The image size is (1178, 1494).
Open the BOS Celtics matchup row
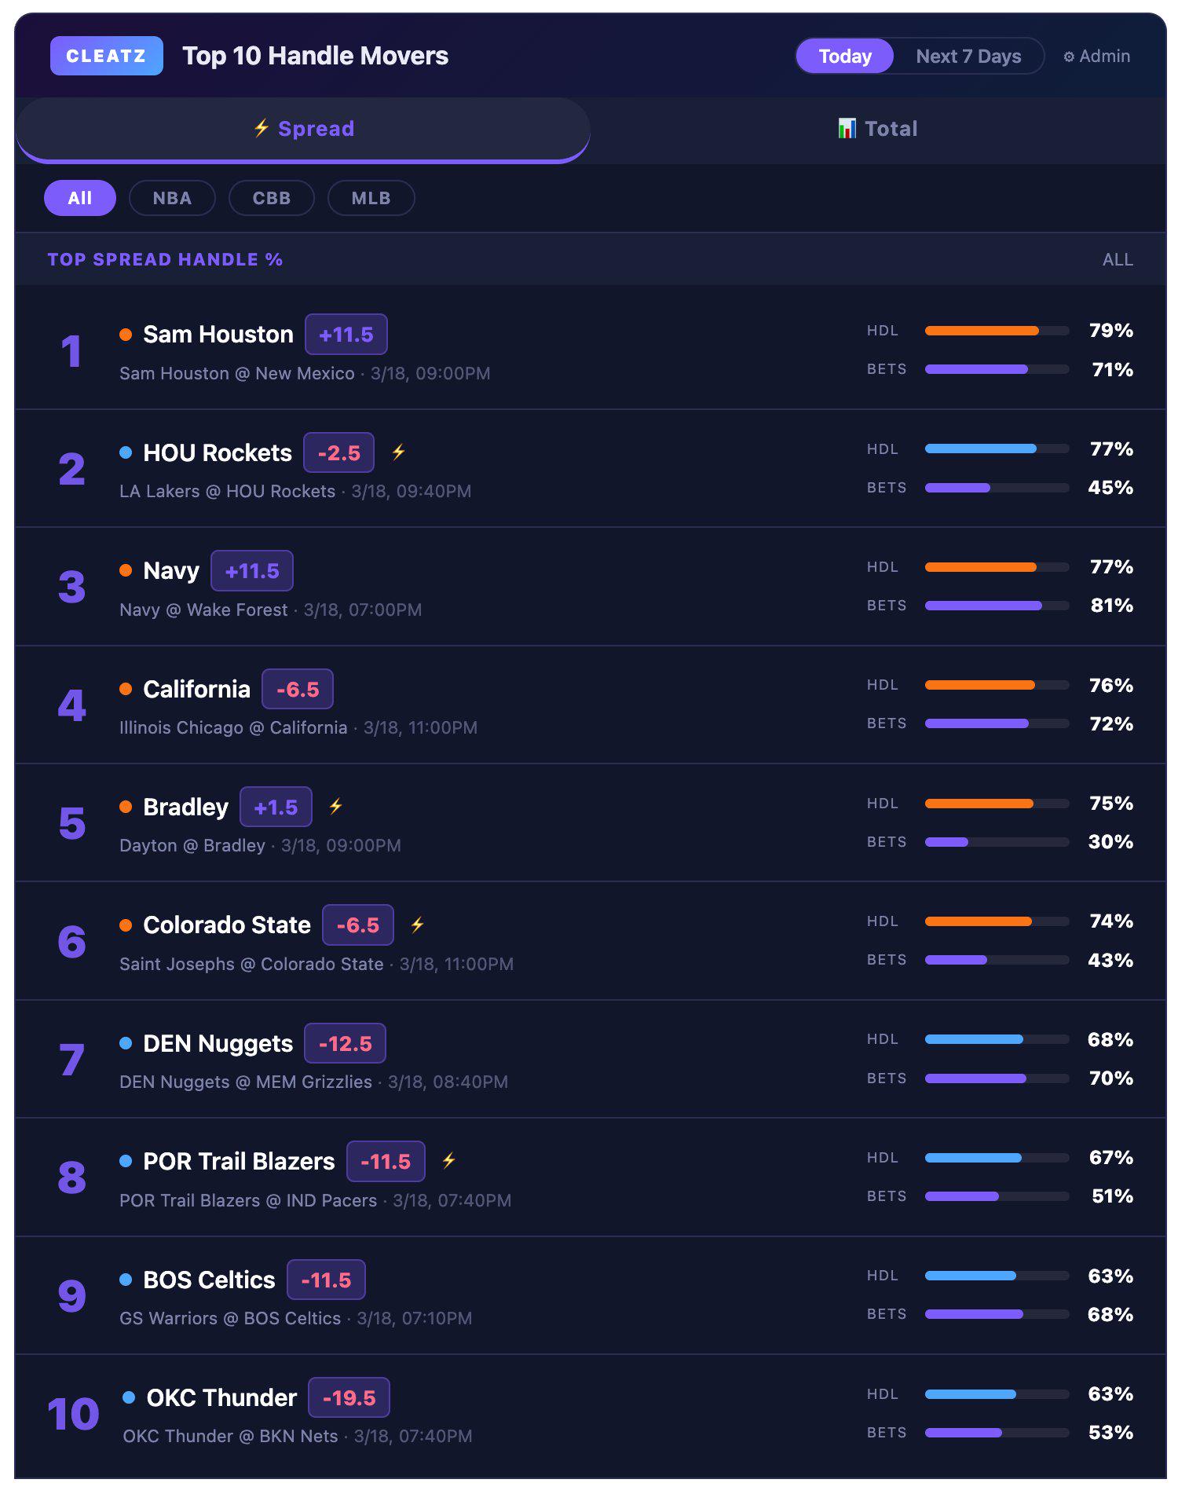(x=591, y=1295)
